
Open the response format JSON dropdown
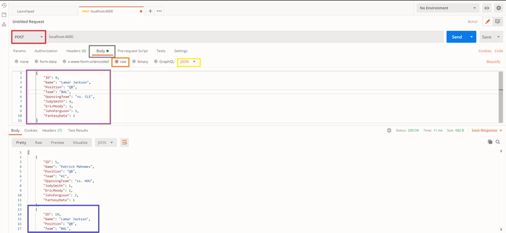point(106,142)
